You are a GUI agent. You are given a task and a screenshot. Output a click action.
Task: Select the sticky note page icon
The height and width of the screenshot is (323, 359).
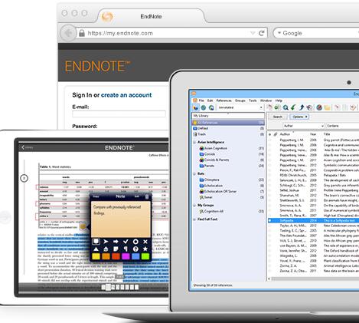(116, 249)
